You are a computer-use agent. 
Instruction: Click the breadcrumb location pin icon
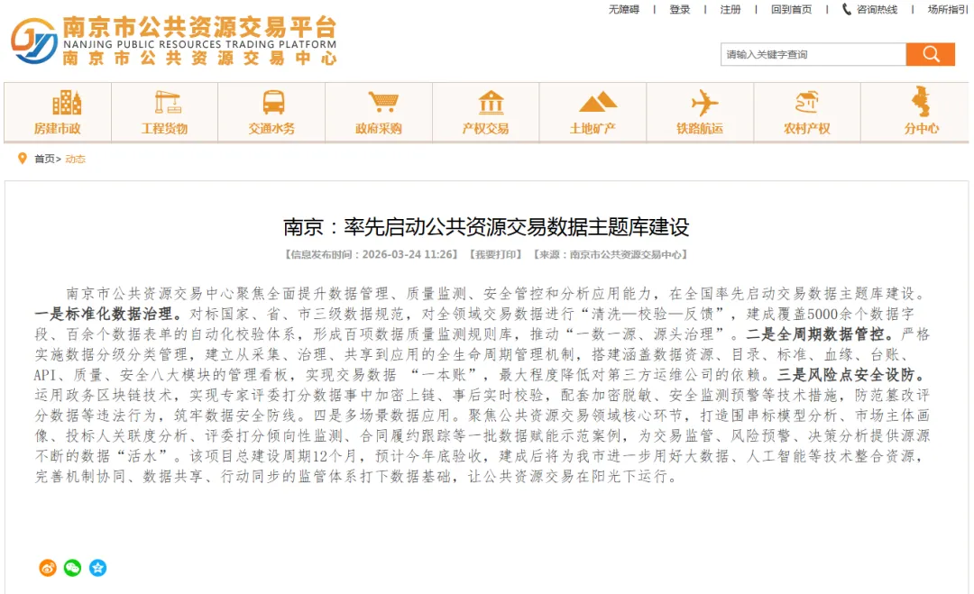23,159
